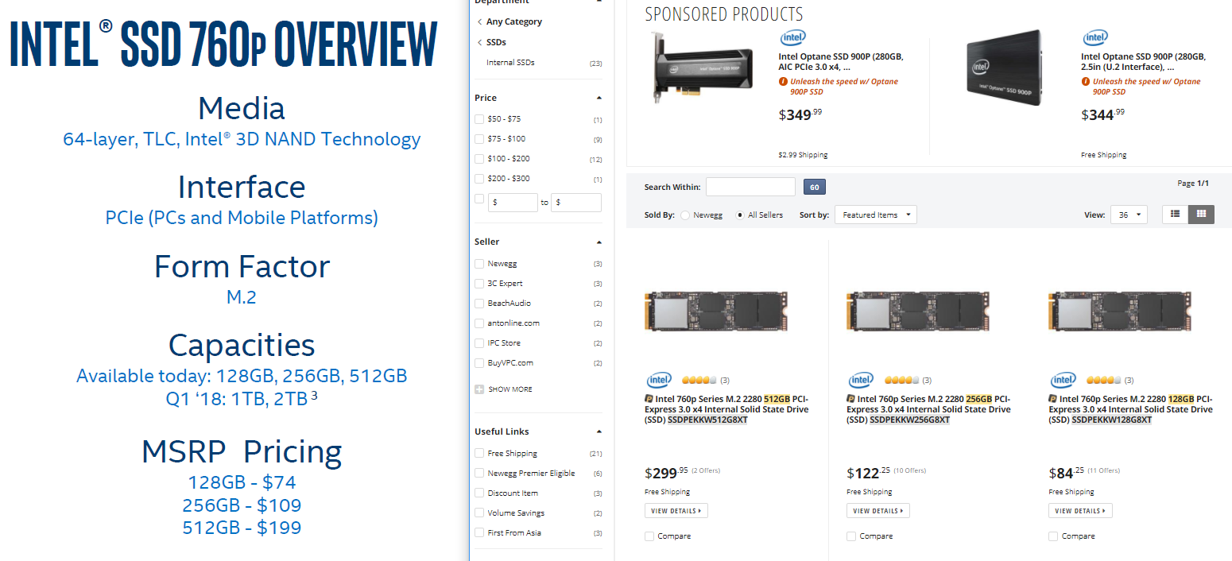Select Sold By Newegg radio button
1232x561 pixels.
point(685,215)
